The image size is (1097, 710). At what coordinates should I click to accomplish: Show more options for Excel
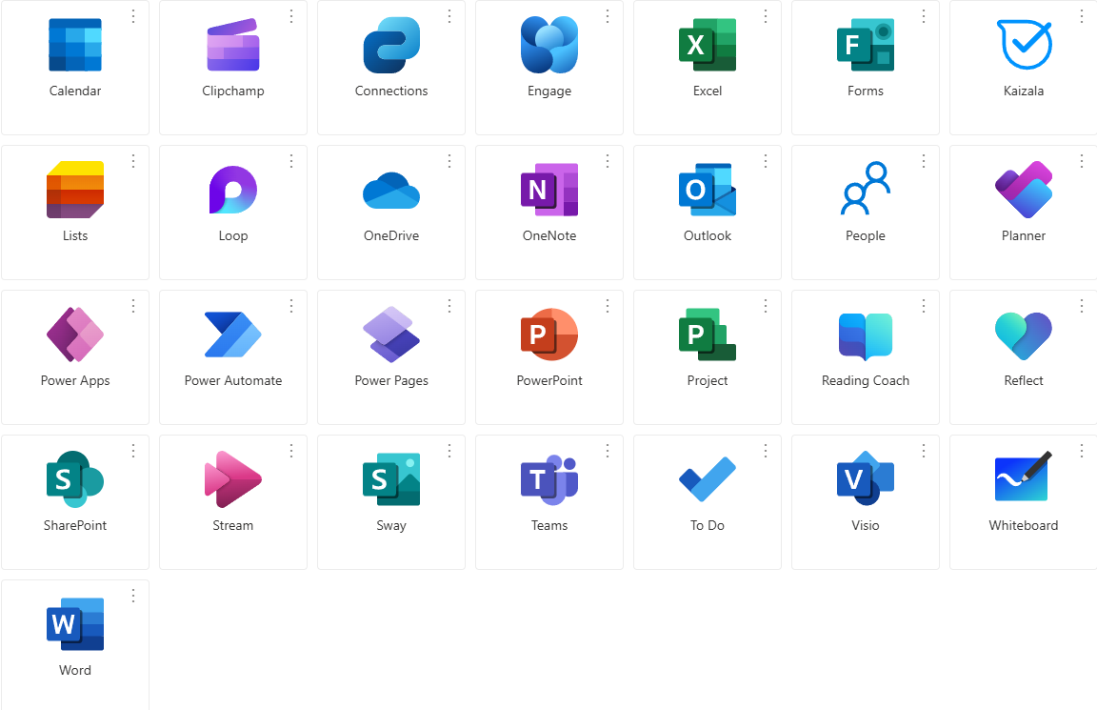click(766, 16)
